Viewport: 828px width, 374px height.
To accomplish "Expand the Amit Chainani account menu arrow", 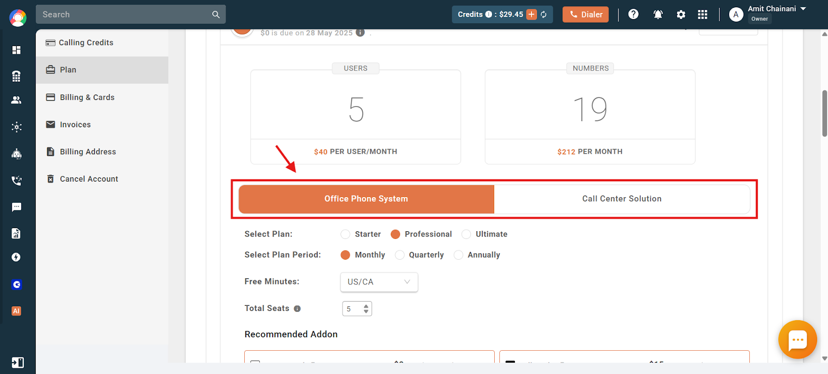I will pos(803,9).
